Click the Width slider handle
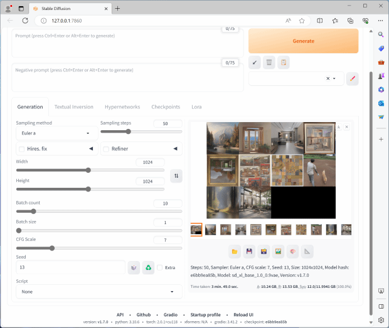389x328 pixels. 88,170
